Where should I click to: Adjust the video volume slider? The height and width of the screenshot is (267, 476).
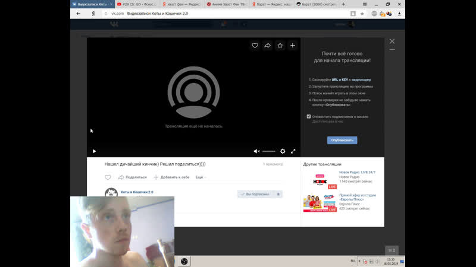tap(269, 151)
